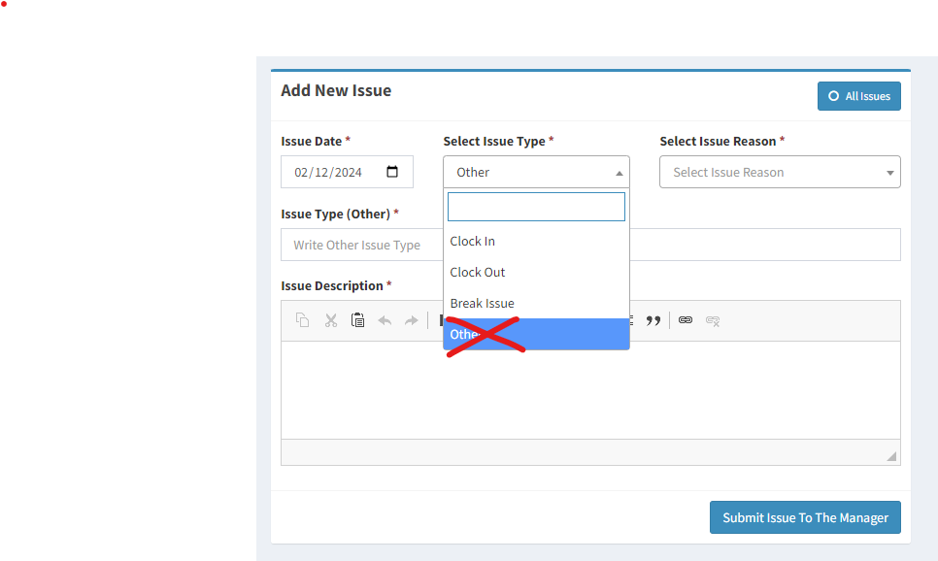Click the Unlink icon in toolbar
Screen dimensions: 938x561
pos(713,320)
